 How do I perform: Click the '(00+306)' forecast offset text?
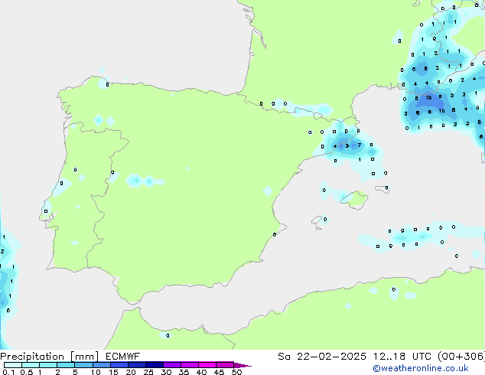461,357
